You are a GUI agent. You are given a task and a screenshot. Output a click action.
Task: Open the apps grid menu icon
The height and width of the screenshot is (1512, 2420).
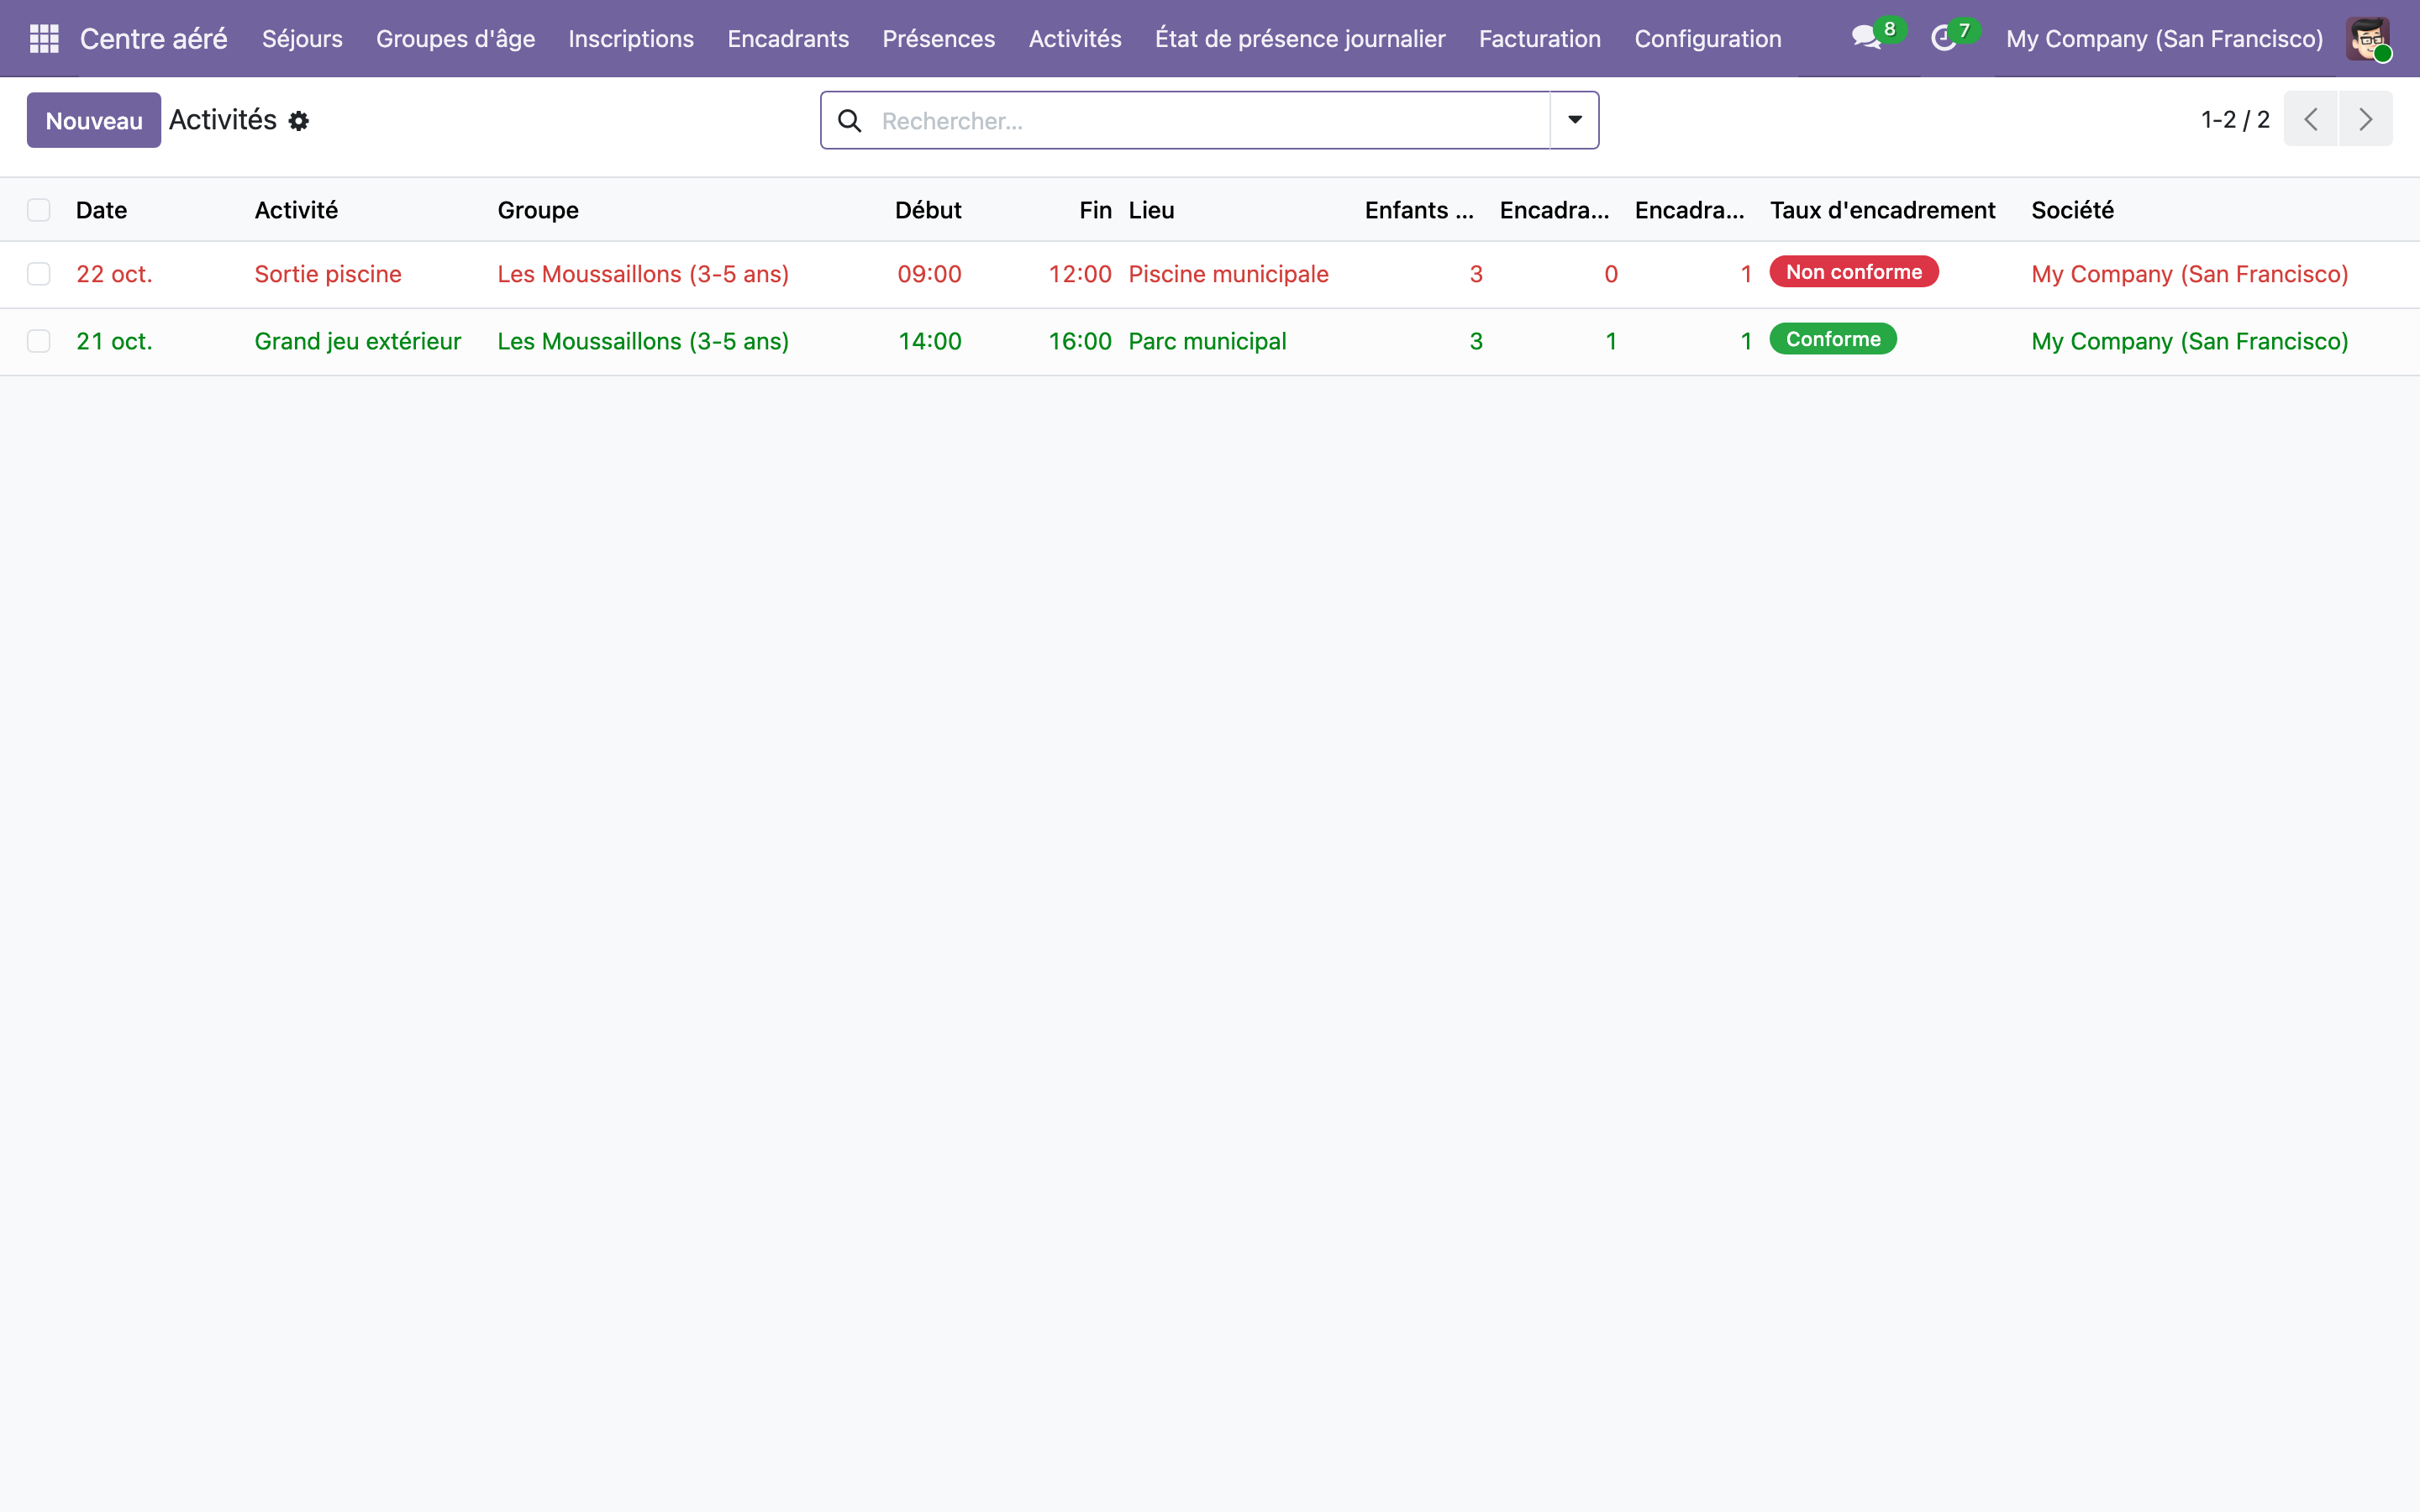tap(44, 39)
